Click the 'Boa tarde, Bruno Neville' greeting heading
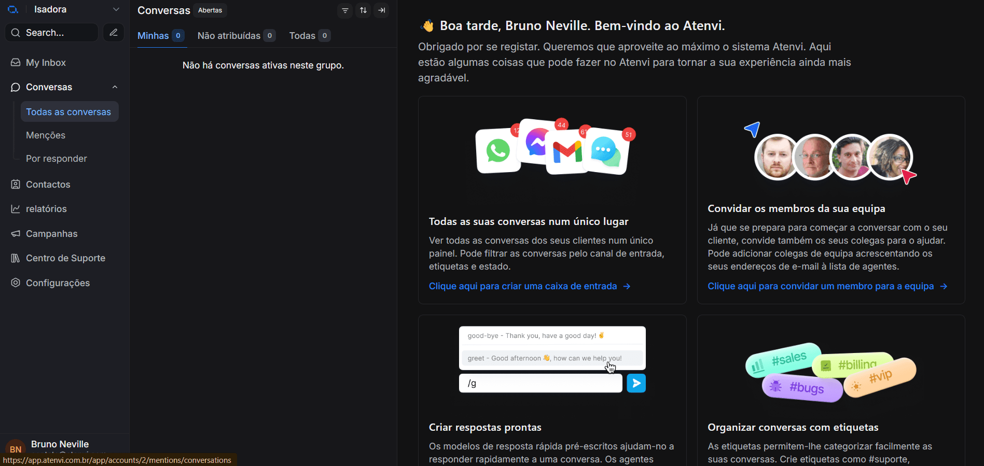 [x=572, y=26]
